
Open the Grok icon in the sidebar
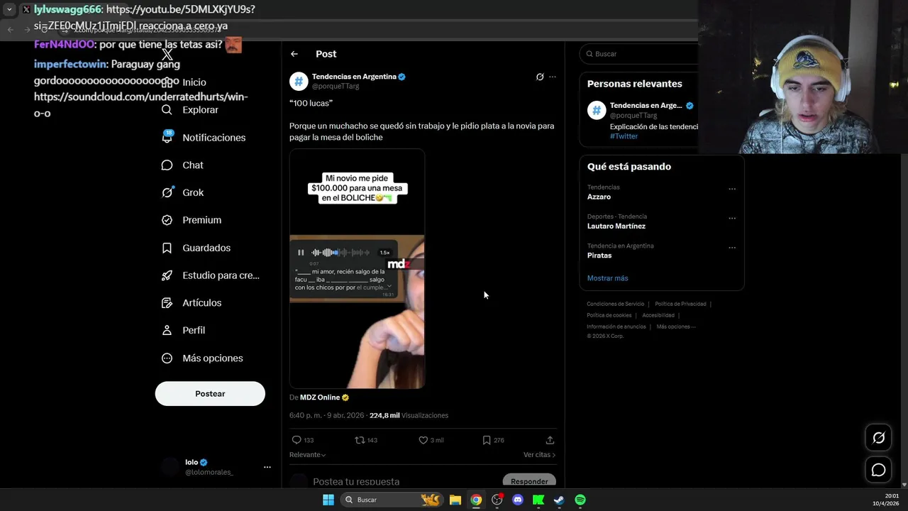[167, 192]
